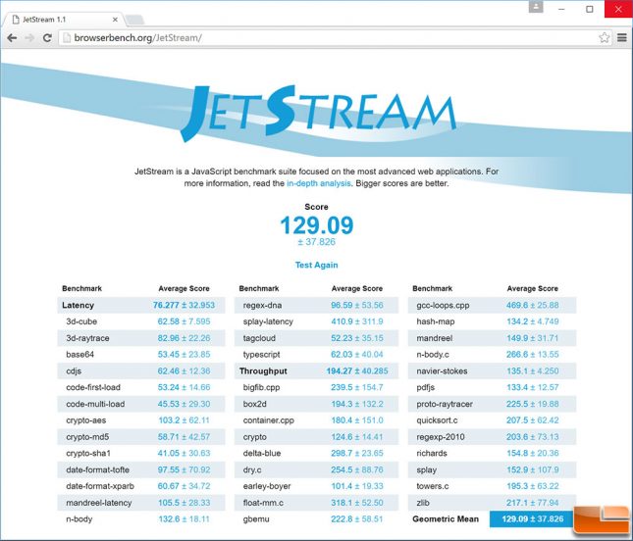Open the tagcloud score 52.23 ± 35.15
The height and width of the screenshot is (541, 633).
pos(357,338)
